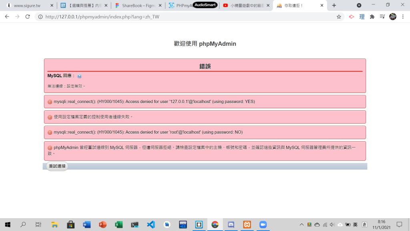Open Visual Studio Code from taskbar
410x231 pixels.
151,225
